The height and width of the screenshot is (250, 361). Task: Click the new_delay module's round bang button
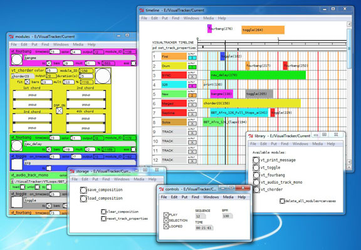point(17,146)
